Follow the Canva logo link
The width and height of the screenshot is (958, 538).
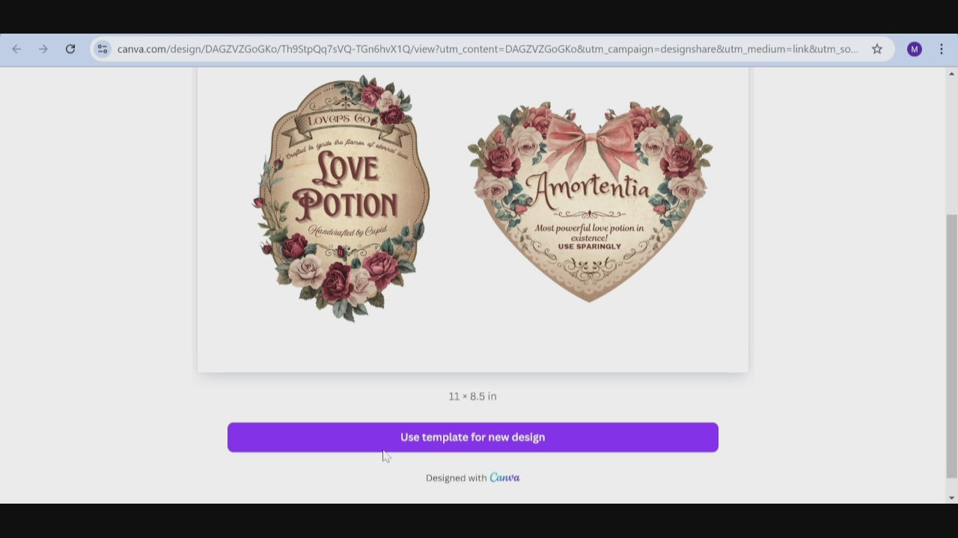(x=504, y=477)
